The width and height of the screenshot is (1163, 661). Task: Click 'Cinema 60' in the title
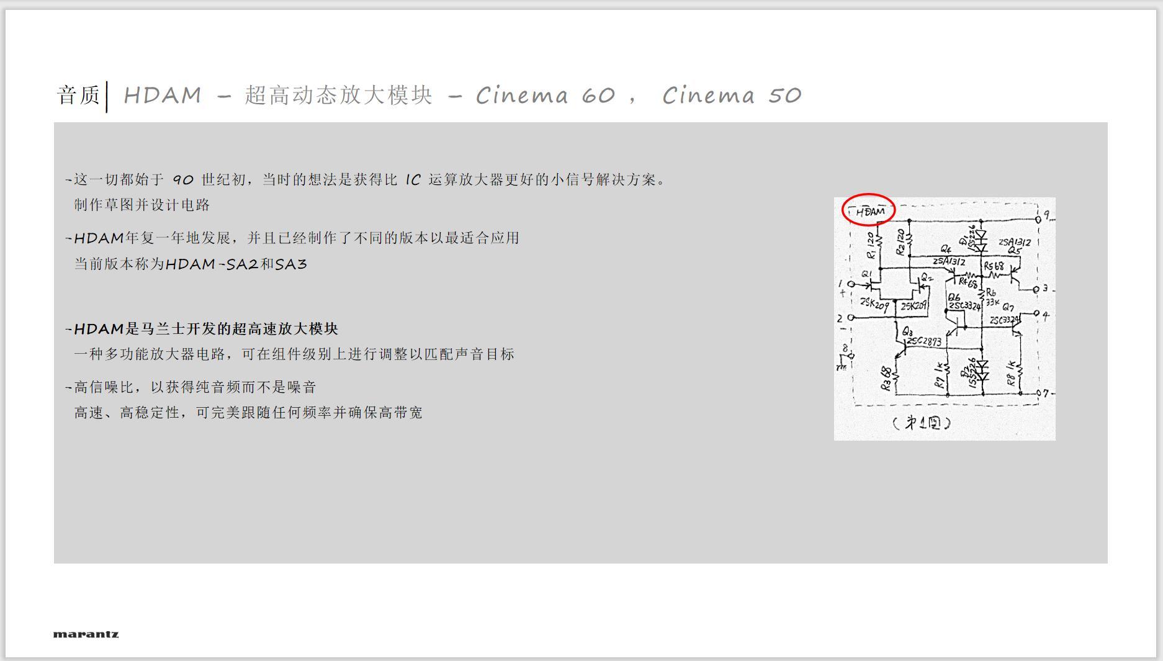coord(546,96)
